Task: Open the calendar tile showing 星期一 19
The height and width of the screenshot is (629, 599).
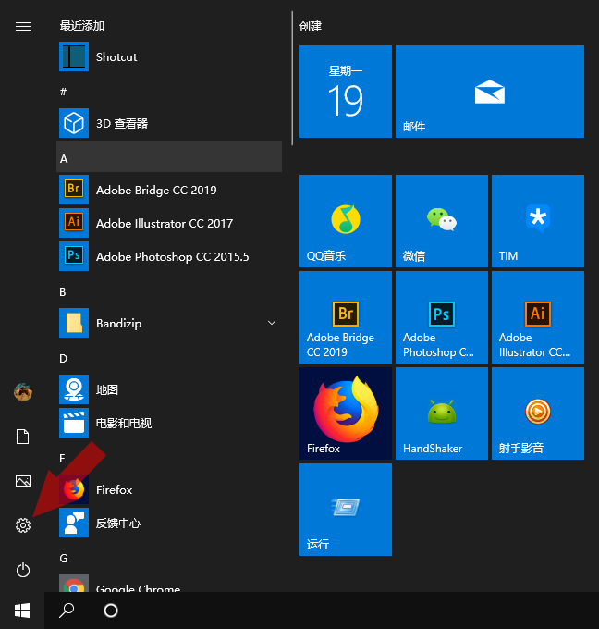Action: [x=346, y=92]
